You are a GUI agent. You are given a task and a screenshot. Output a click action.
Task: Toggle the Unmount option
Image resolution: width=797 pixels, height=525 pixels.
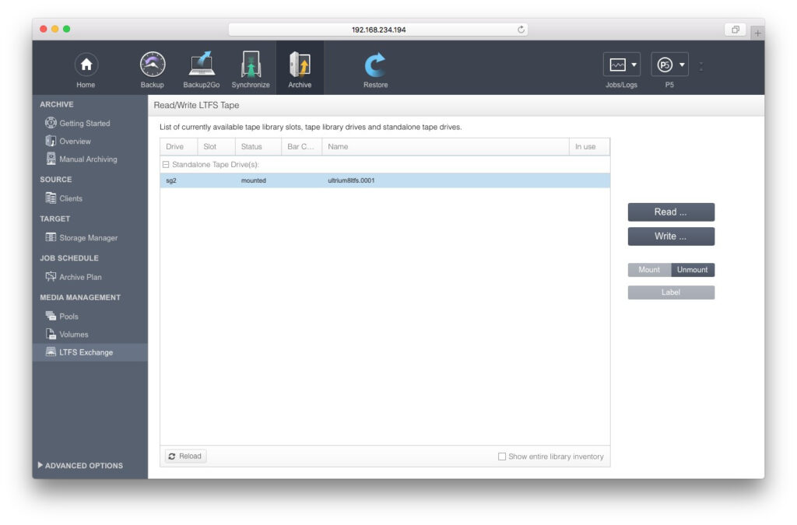[x=692, y=270]
